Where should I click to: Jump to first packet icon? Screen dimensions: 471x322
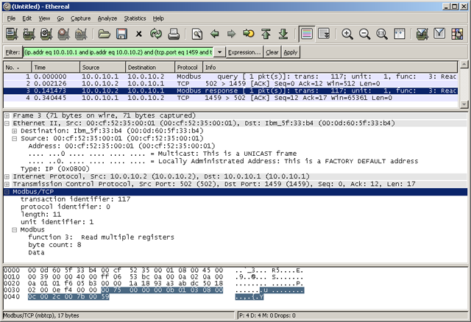pos(266,34)
